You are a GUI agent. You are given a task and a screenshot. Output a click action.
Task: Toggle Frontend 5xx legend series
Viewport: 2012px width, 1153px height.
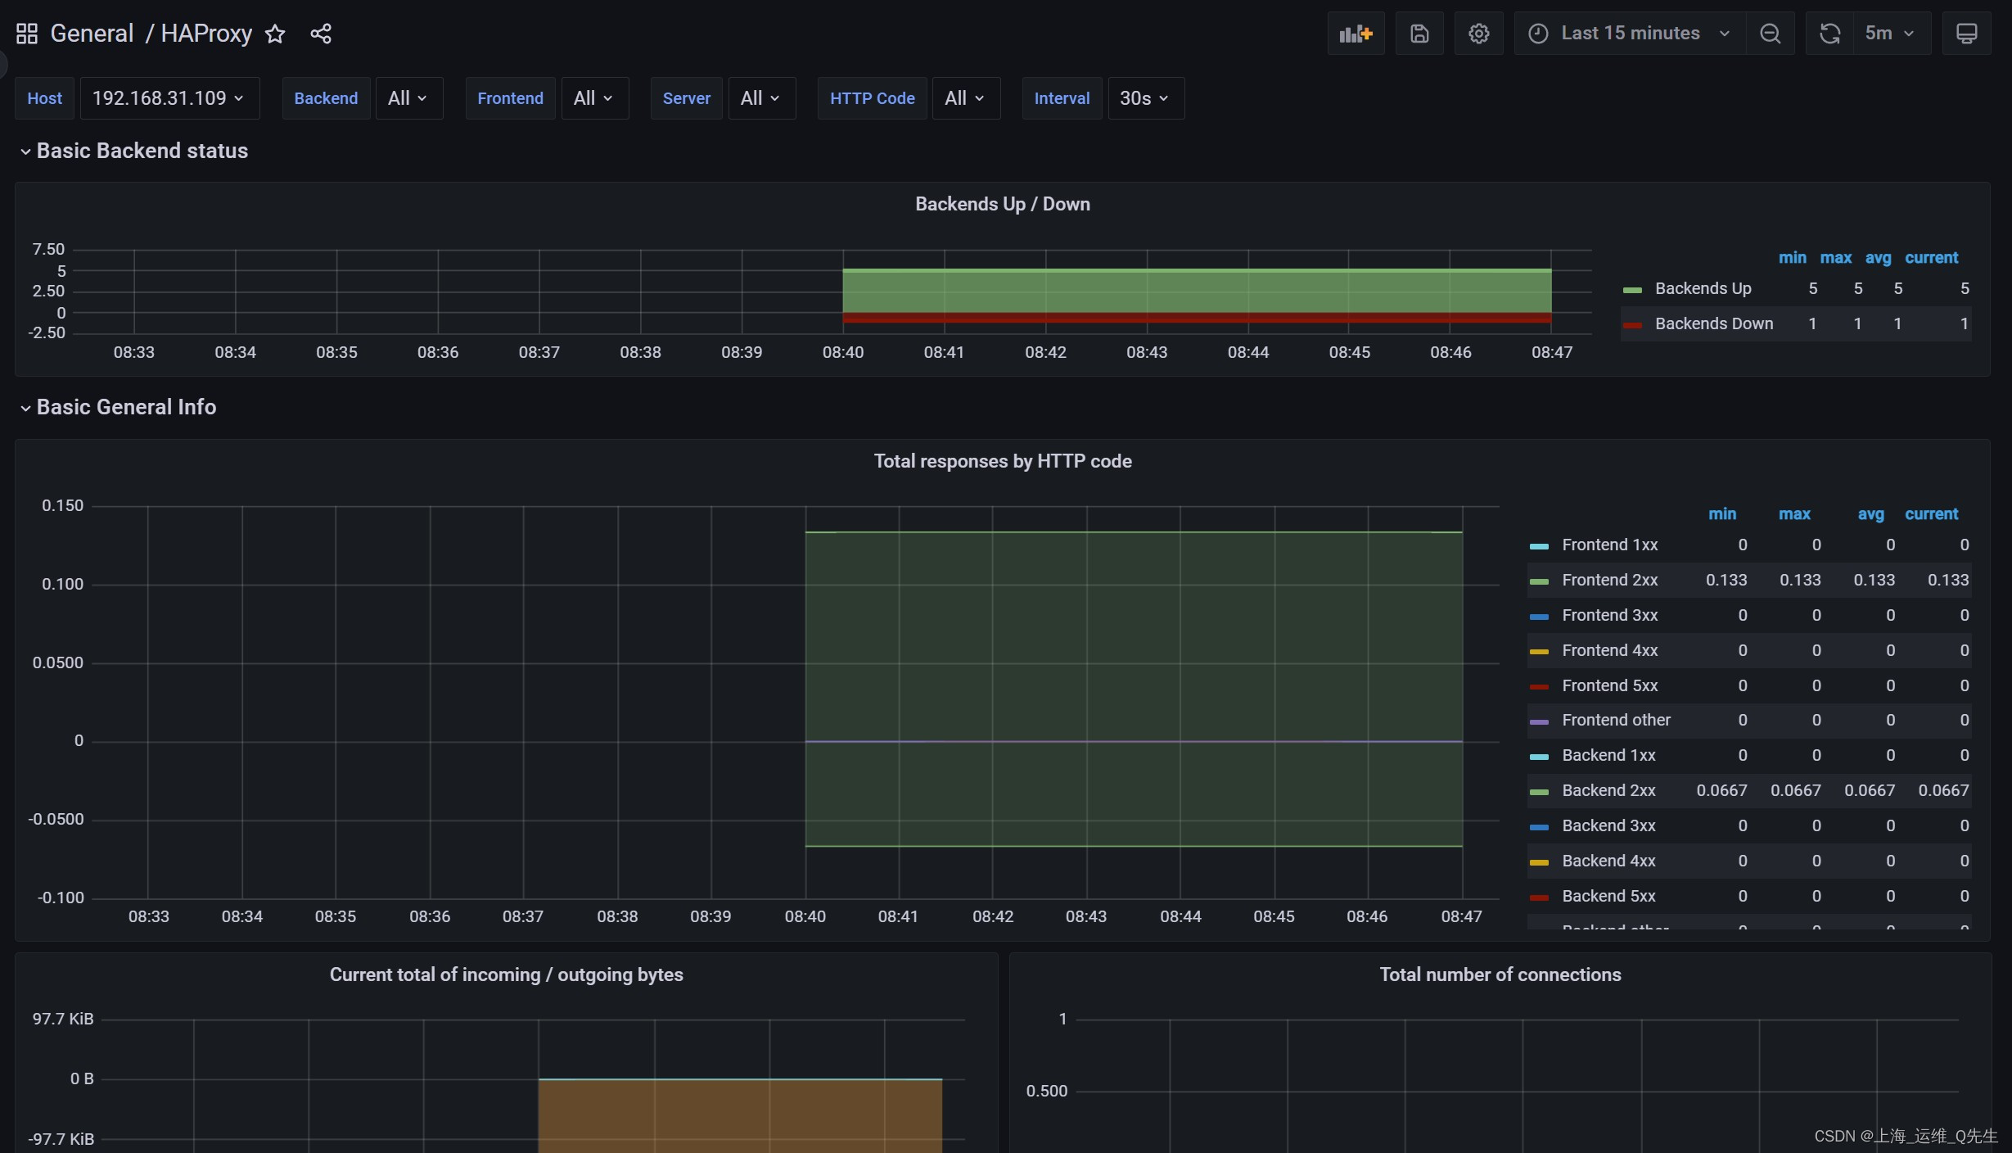pos(1609,685)
